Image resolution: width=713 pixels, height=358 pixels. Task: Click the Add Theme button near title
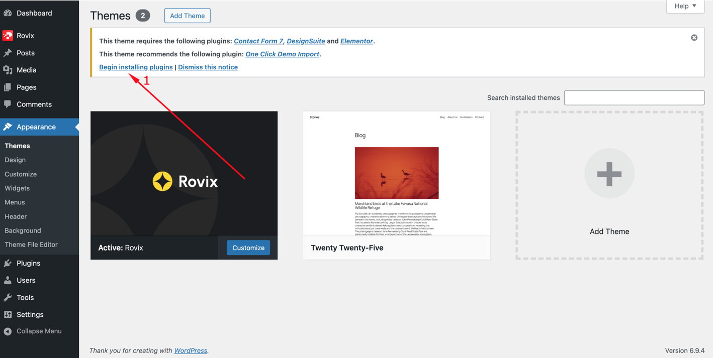(187, 16)
